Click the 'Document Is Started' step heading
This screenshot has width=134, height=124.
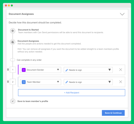pos(28,30)
